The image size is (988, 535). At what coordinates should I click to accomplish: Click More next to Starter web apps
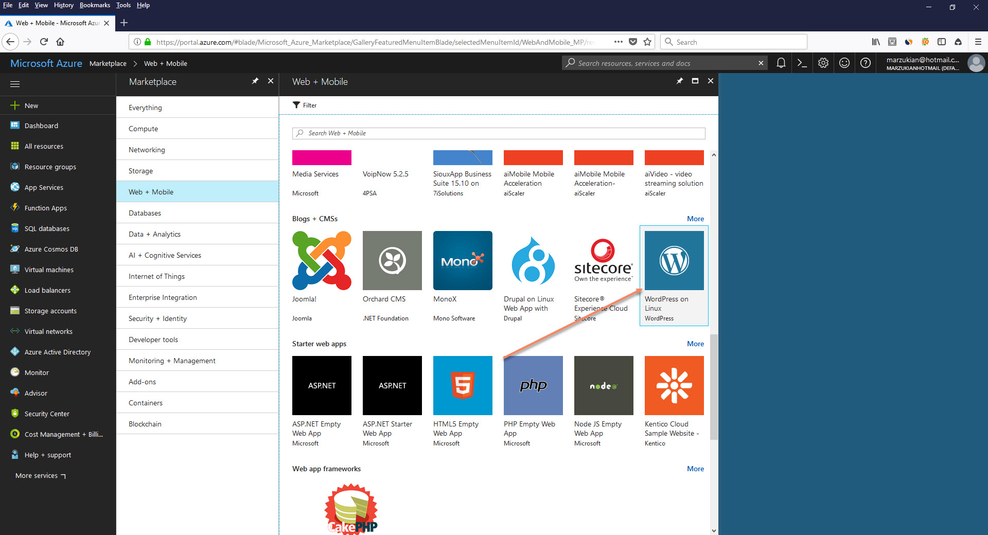coord(695,344)
